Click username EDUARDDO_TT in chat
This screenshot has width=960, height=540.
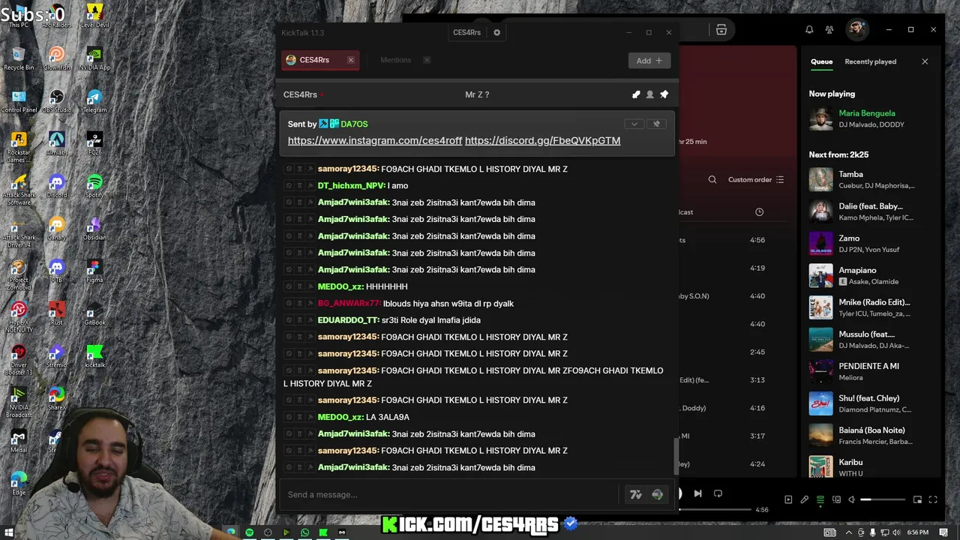click(x=348, y=320)
